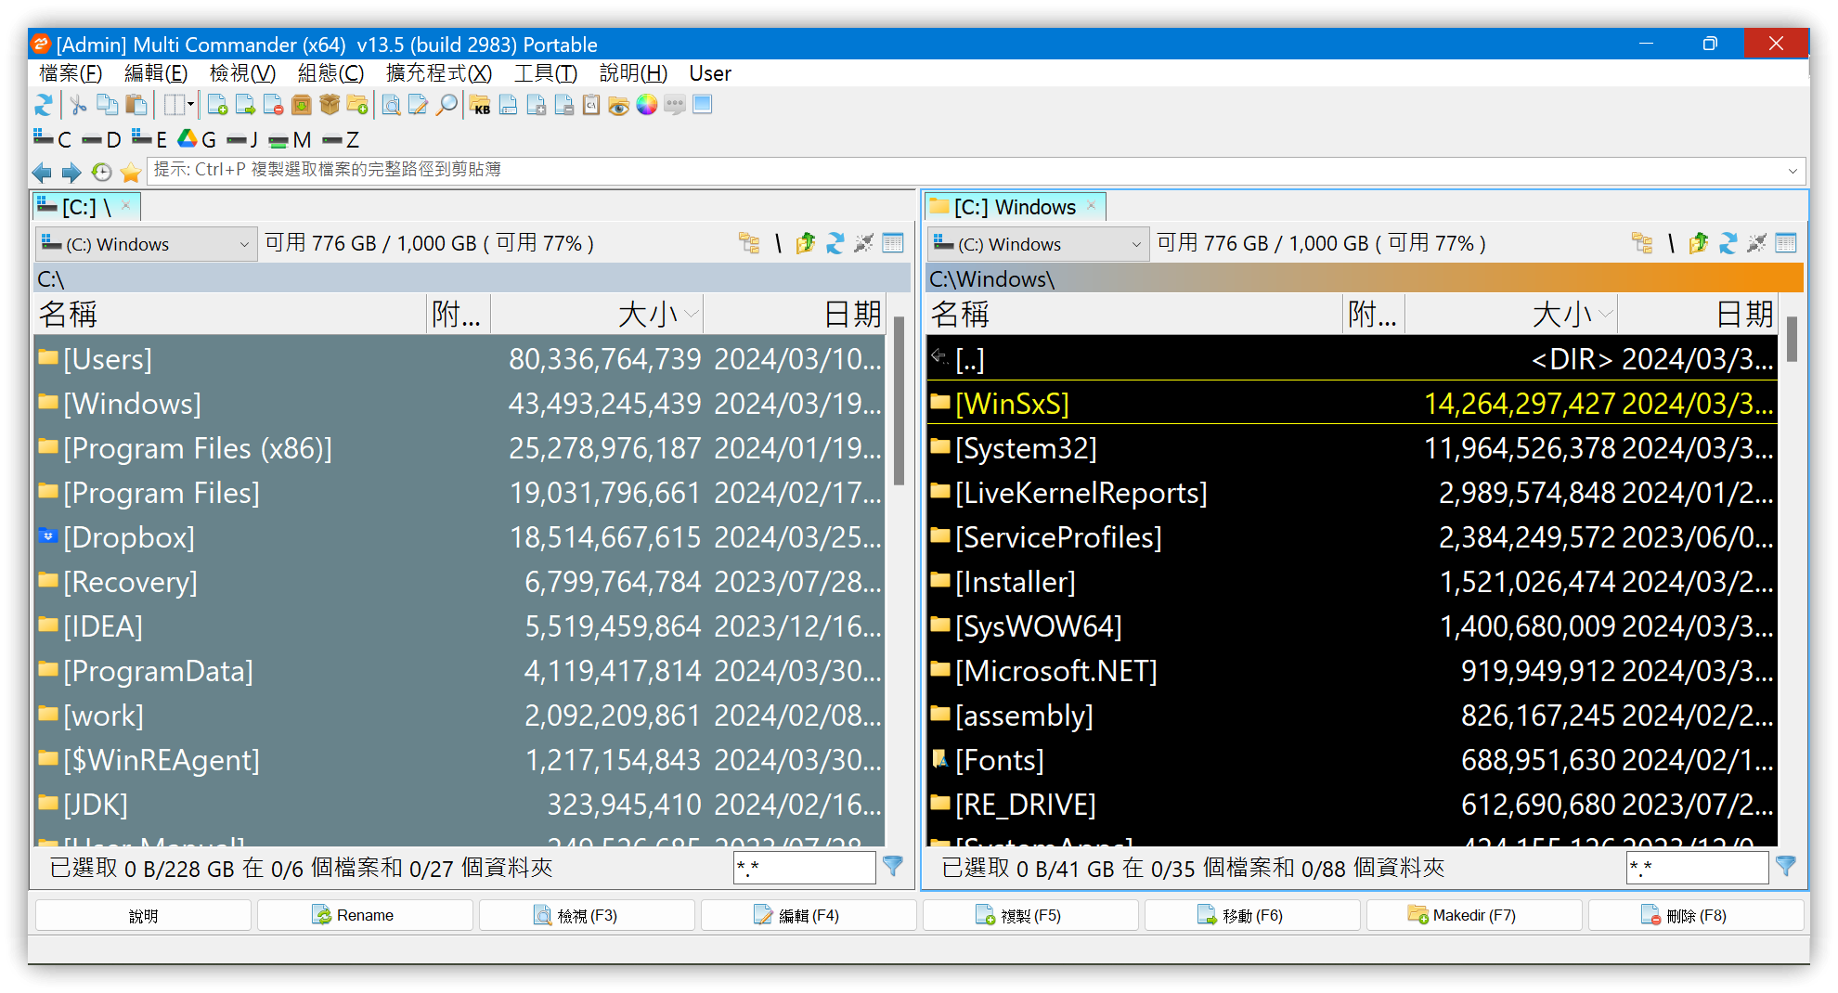Open the 擴充程式(X) menu

439,73
